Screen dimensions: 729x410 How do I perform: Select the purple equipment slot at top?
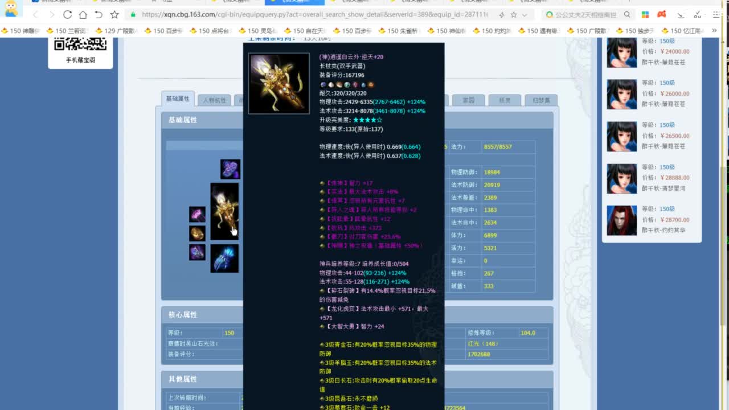[230, 169]
